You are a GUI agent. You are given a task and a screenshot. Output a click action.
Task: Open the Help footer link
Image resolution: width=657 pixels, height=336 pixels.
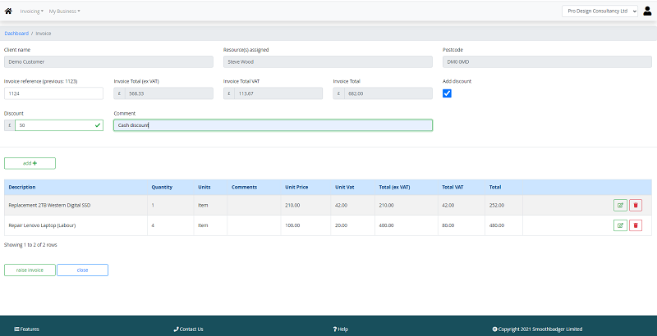click(x=340, y=329)
